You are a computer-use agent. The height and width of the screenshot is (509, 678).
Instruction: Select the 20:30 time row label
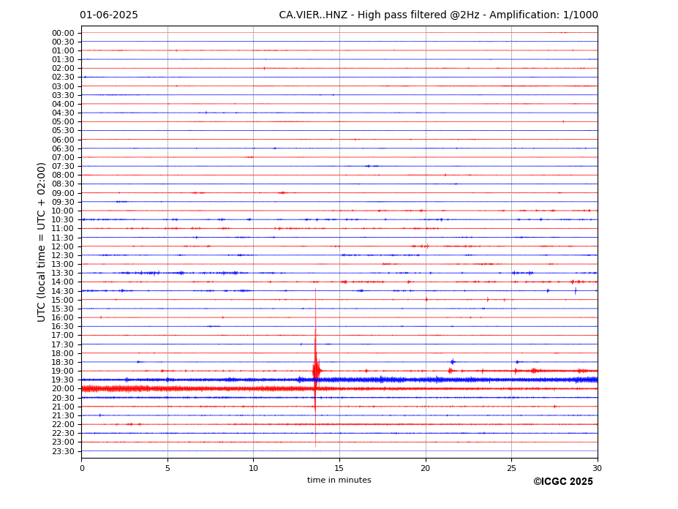[63, 398]
